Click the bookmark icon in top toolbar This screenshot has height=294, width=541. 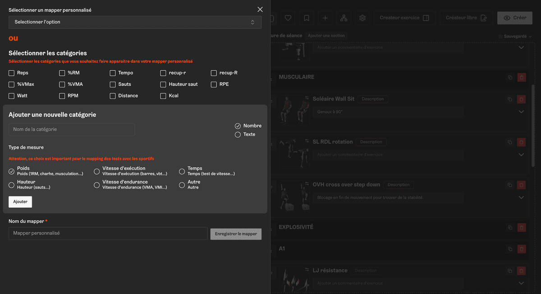pos(307,18)
